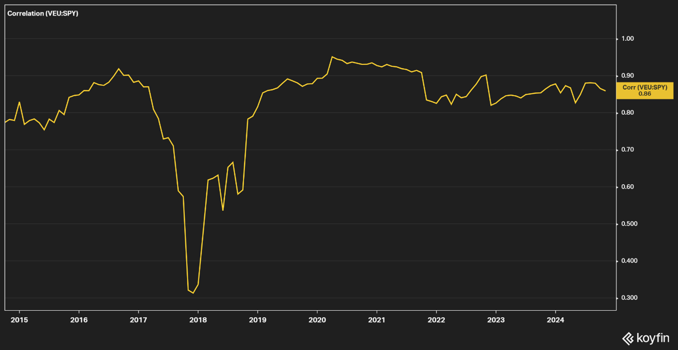Click the 0.90 y-axis label
This screenshot has width=678, height=350.
pos(628,76)
